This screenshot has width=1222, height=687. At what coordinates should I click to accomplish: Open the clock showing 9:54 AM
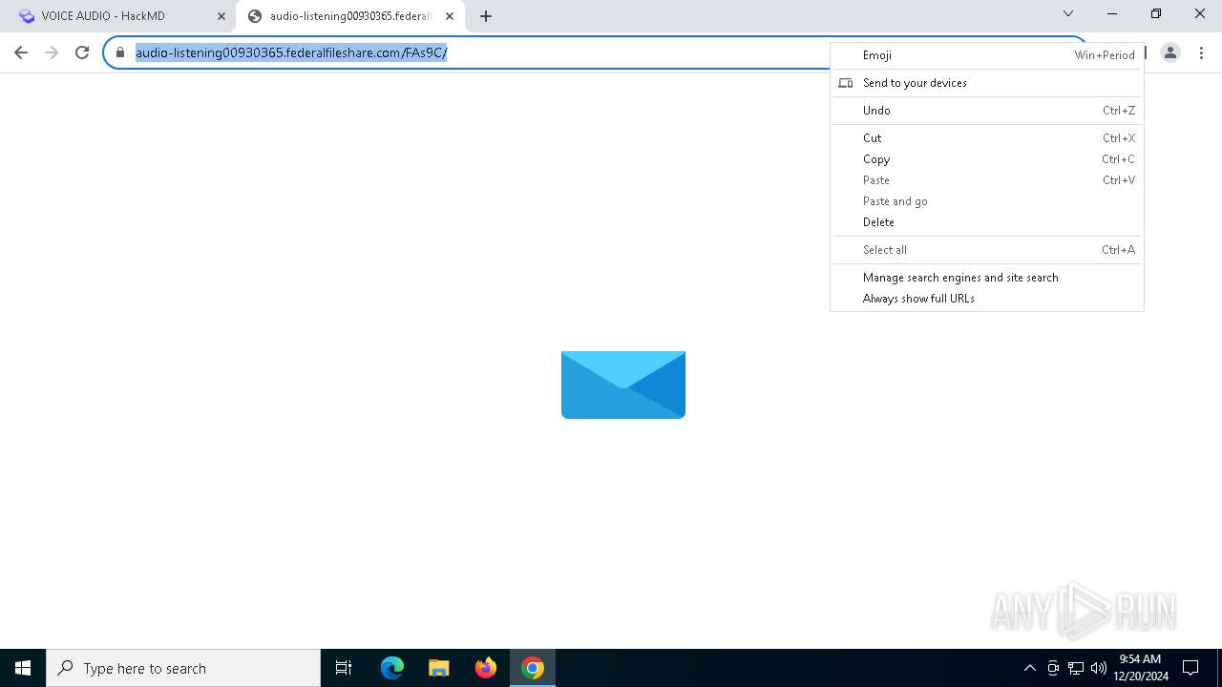pos(1141,668)
